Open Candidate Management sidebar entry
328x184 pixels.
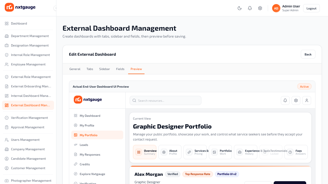point(28,159)
